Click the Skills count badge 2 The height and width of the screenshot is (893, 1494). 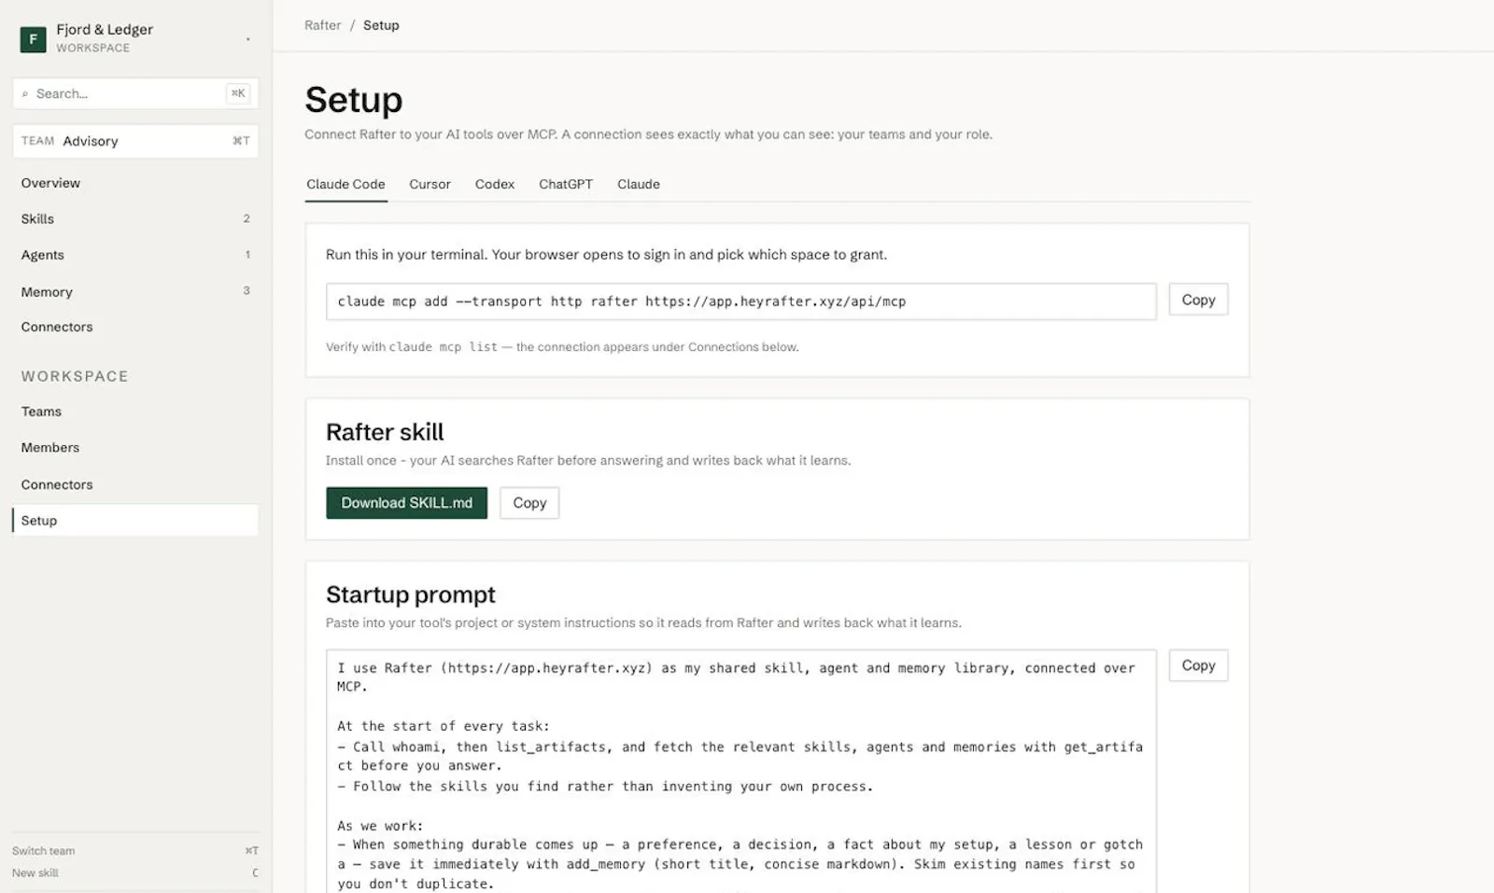[x=247, y=218]
